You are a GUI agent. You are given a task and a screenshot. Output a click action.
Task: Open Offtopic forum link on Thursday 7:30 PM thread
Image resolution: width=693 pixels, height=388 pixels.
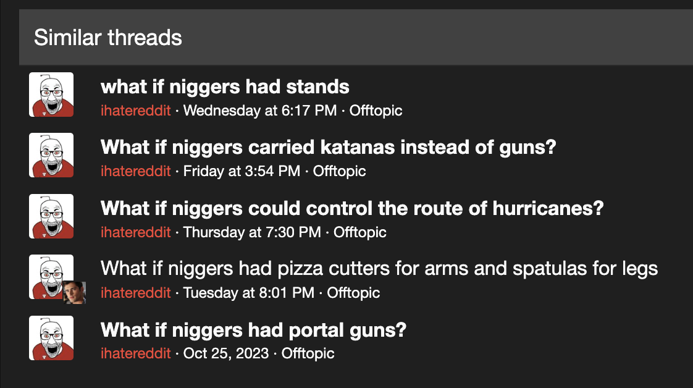point(359,232)
